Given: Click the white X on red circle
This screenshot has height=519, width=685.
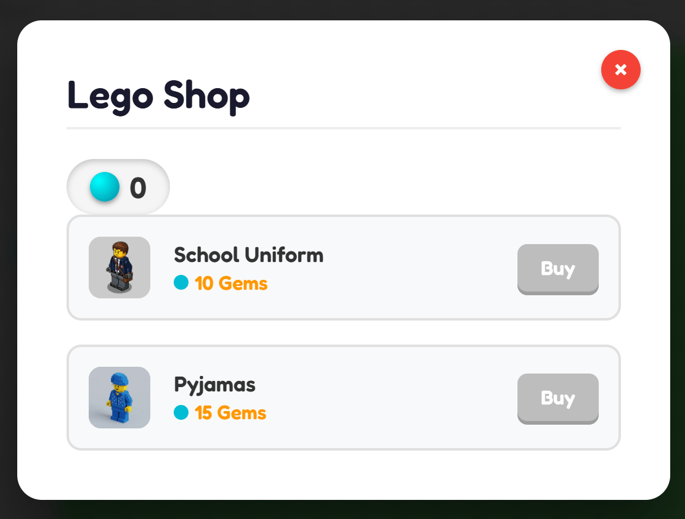Looking at the screenshot, I should pyautogui.click(x=620, y=70).
